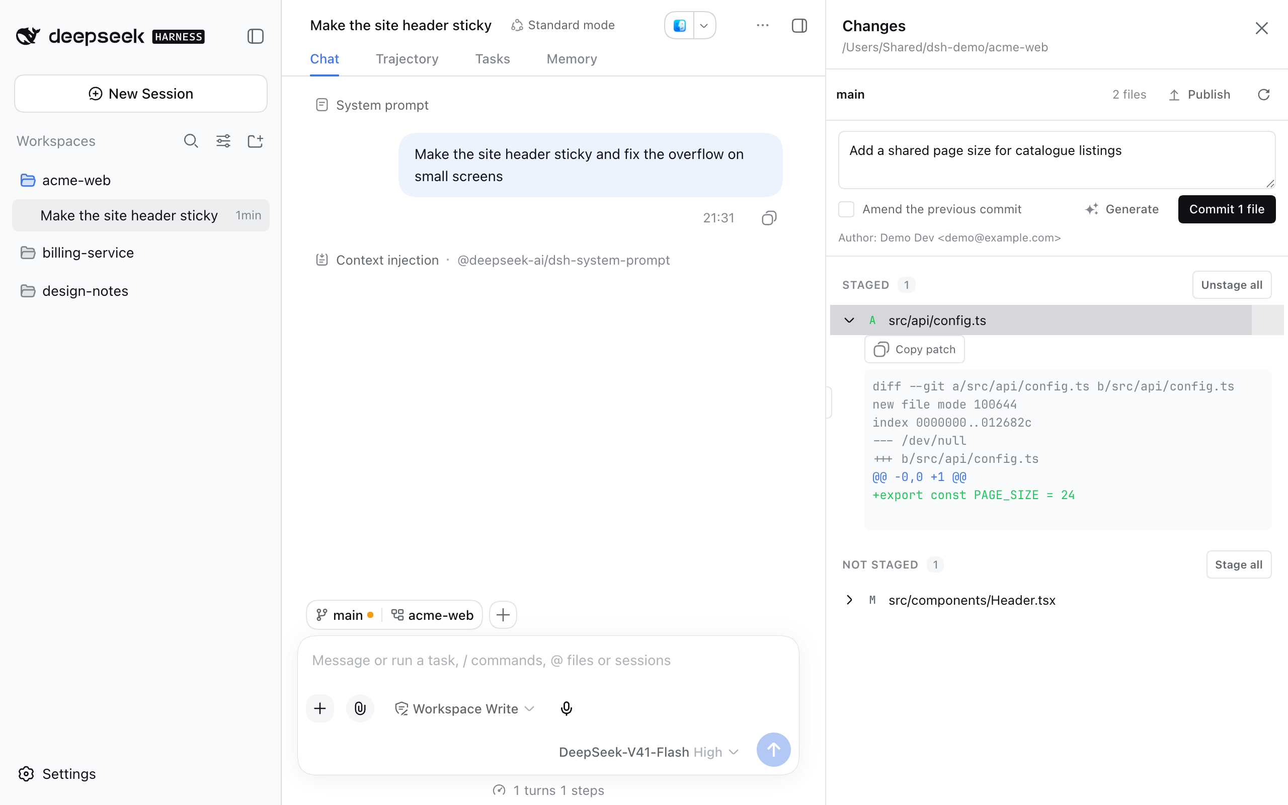
Task: Click the add-context plus beside acme-web chip
Action: click(503, 615)
